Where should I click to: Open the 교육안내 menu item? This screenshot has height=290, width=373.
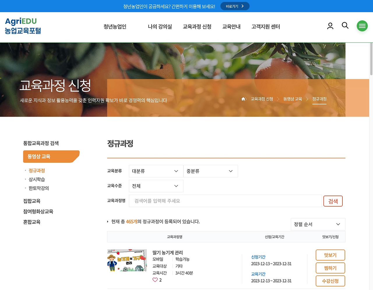[231, 27]
